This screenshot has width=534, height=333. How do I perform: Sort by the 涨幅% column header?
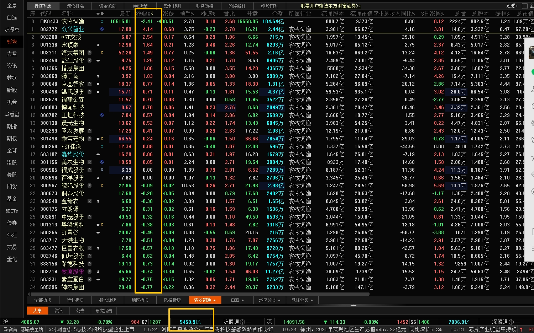point(144,14)
